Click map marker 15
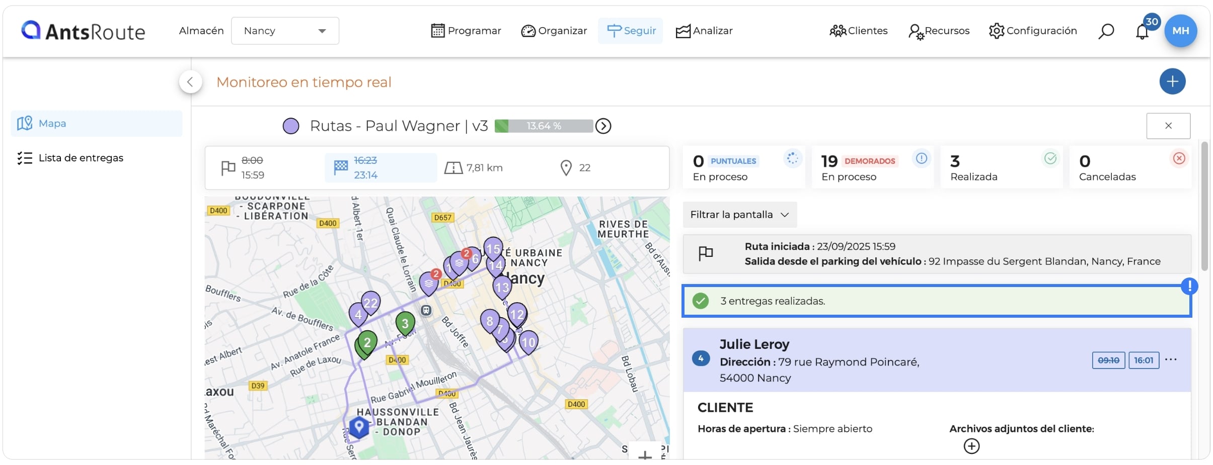The image size is (1213, 465). (x=493, y=248)
